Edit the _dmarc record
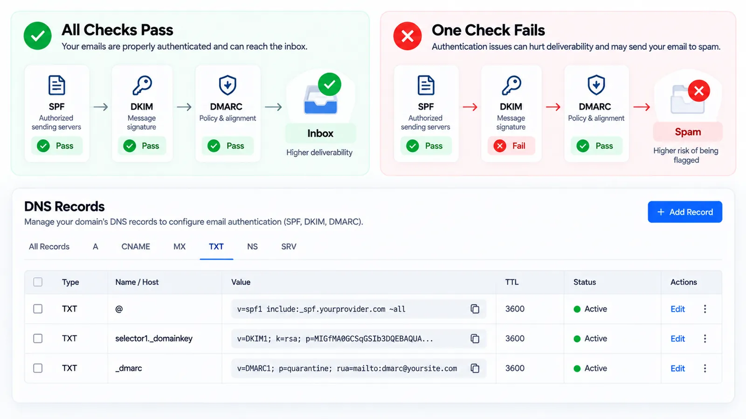This screenshot has height=419, width=746. coord(677,368)
